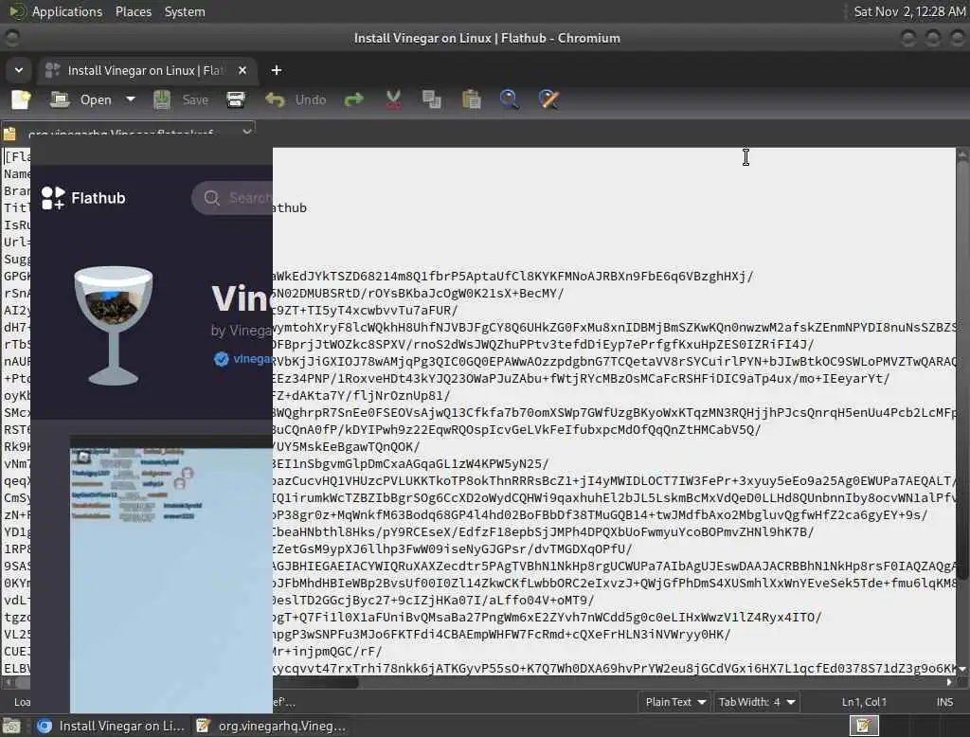Click the clock Sat Nov 2 12:28 AM

pyautogui.click(x=909, y=11)
